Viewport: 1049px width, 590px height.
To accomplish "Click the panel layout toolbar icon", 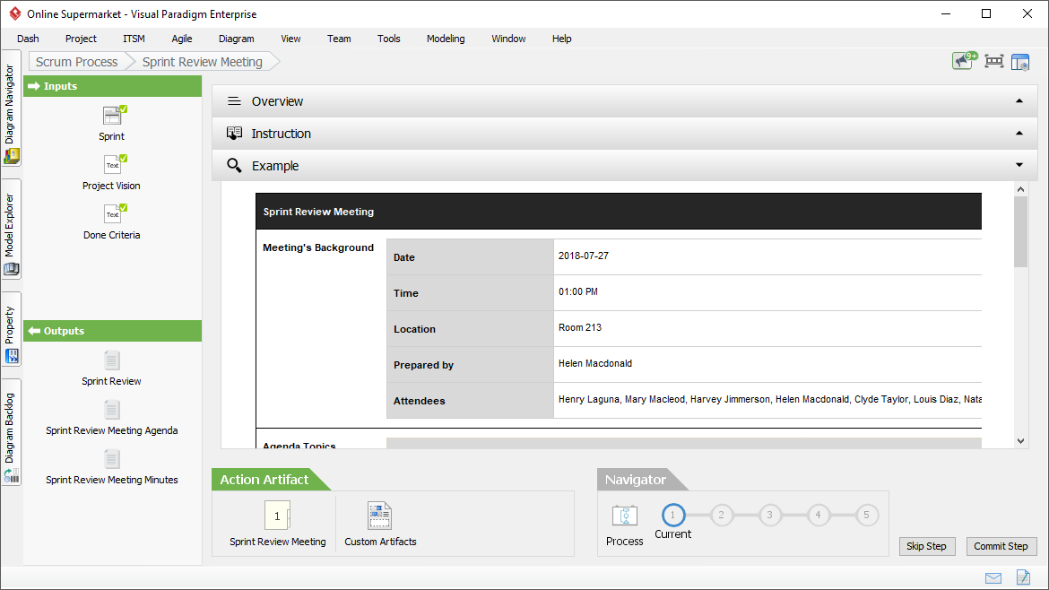I will (1020, 62).
